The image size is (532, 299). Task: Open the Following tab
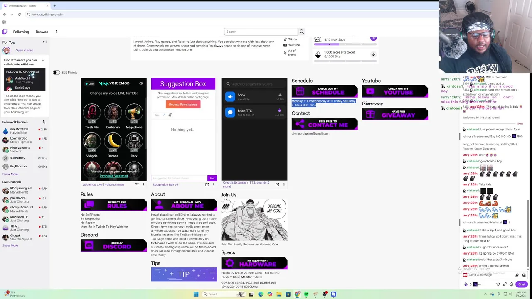(x=21, y=32)
